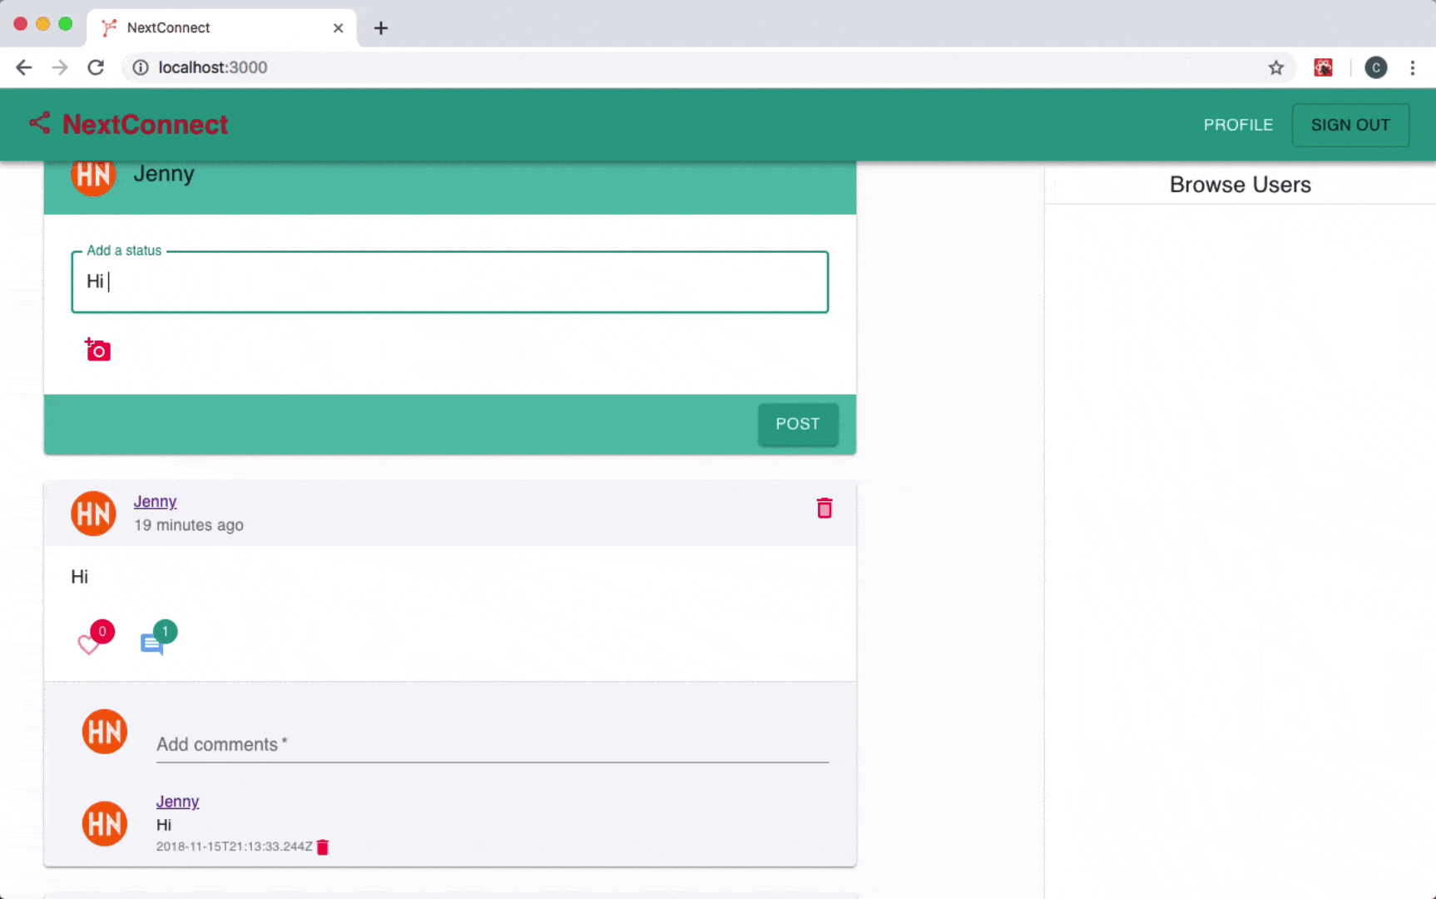This screenshot has width=1436, height=899.
Task: Reload the page
Action: [x=96, y=67]
